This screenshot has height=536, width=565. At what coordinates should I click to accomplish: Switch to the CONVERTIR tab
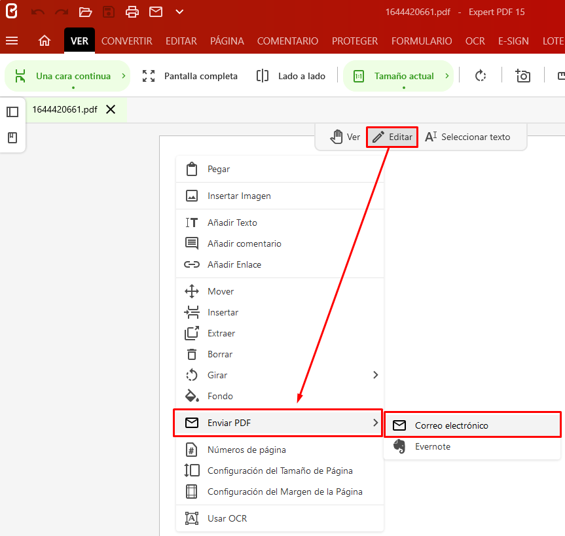tap(127, 41)
